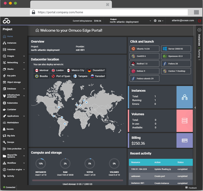This screenshot has width=203, height=191.
Task: Click the Feedback envelope icon
Action: 187,187
